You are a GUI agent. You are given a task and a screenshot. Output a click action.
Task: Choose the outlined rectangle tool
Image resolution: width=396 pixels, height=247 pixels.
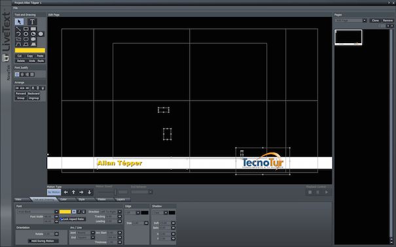click(26, 29)
